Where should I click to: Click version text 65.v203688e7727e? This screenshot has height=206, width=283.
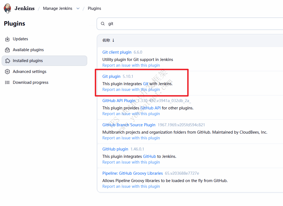pyautogui.click(x=182, y=173)
